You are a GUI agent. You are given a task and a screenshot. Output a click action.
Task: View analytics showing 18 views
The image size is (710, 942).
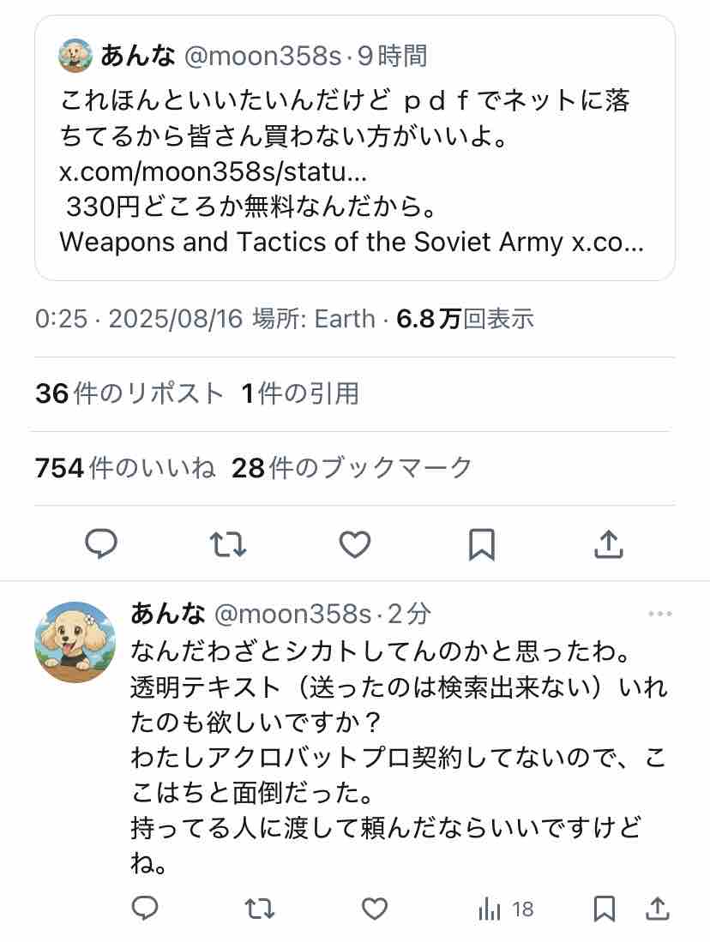click(506, 909)
